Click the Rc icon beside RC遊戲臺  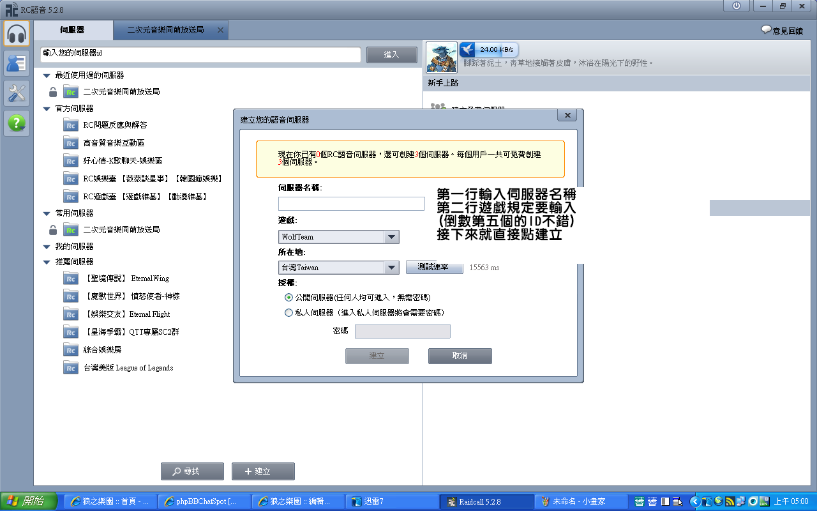71,197
